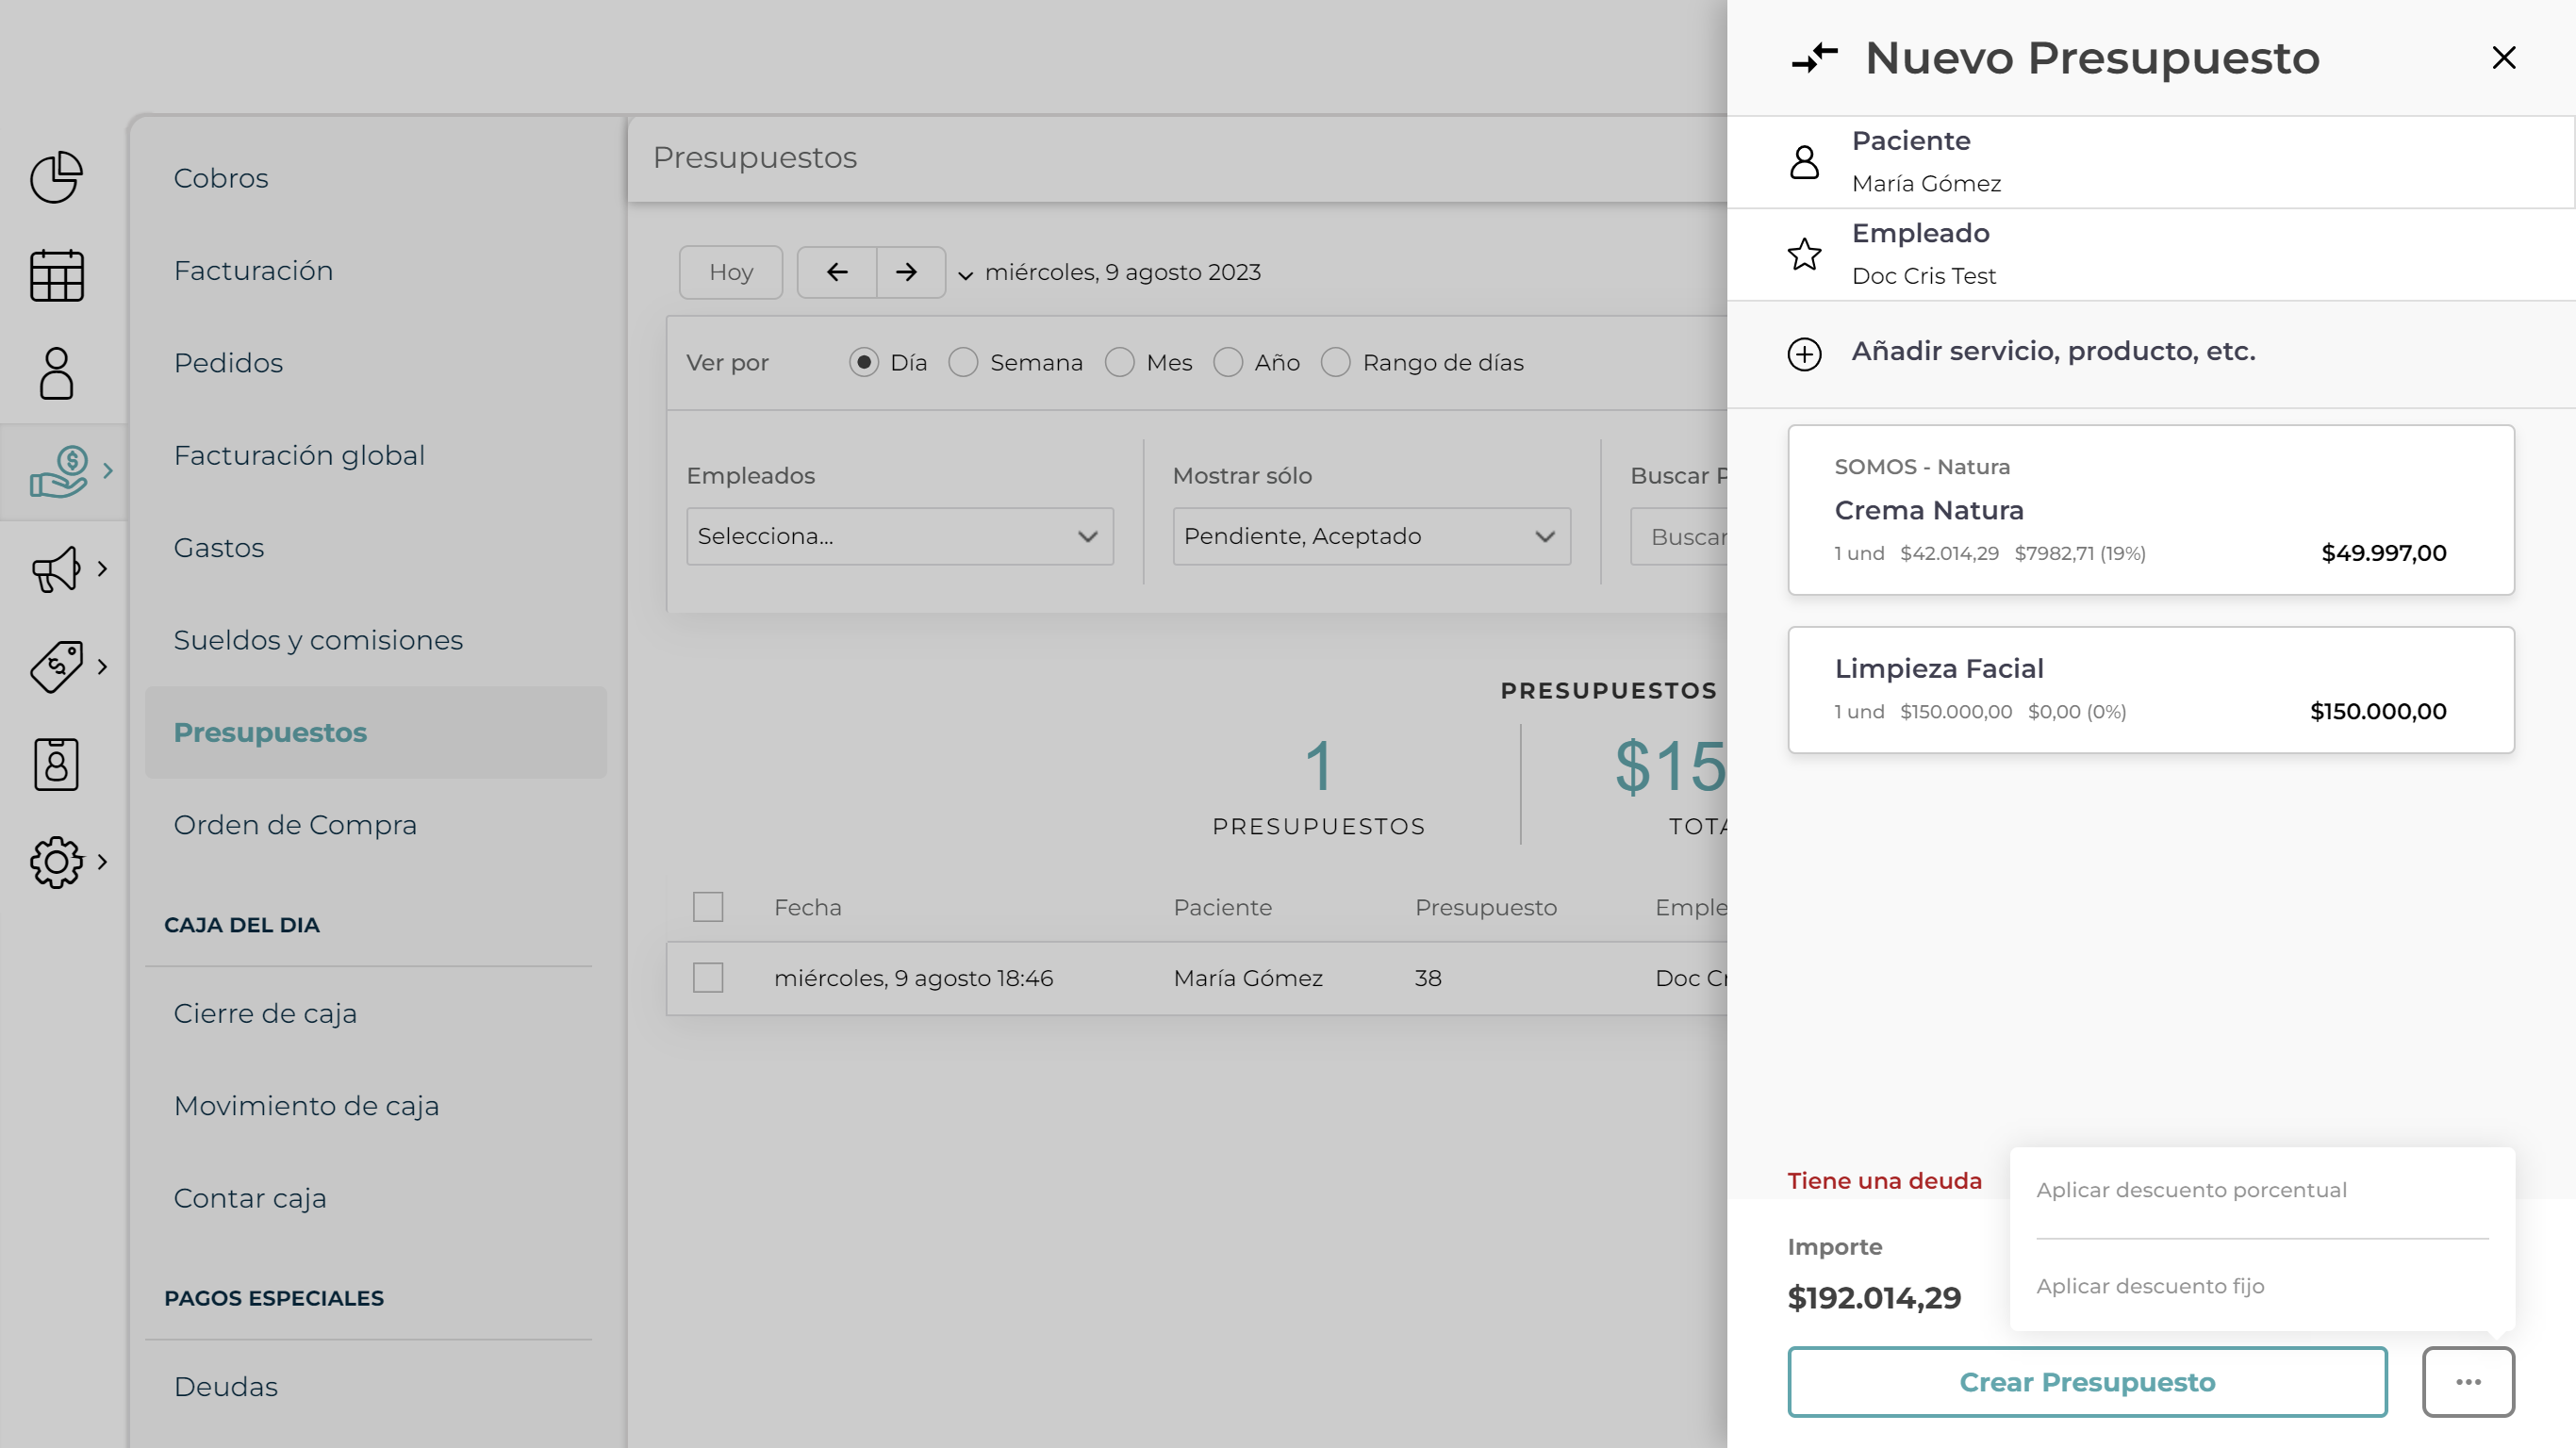Image resolution: width=2576 pixels, height=1448 pixels.
Task: Select the Rango de días radio button
Action: click(x=1335, y=362)
